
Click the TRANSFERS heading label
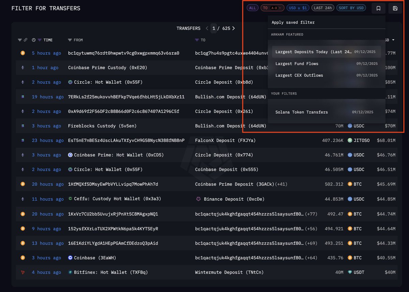pyautogui.click(x=188, y=28)
